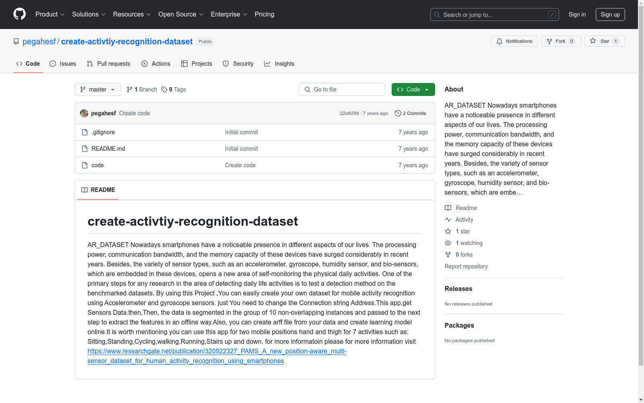Image resolution: width=644 pixels, height=403 pixels.
Task: Open the pegahesf owner profile link
Action: [x=39, y=42]
